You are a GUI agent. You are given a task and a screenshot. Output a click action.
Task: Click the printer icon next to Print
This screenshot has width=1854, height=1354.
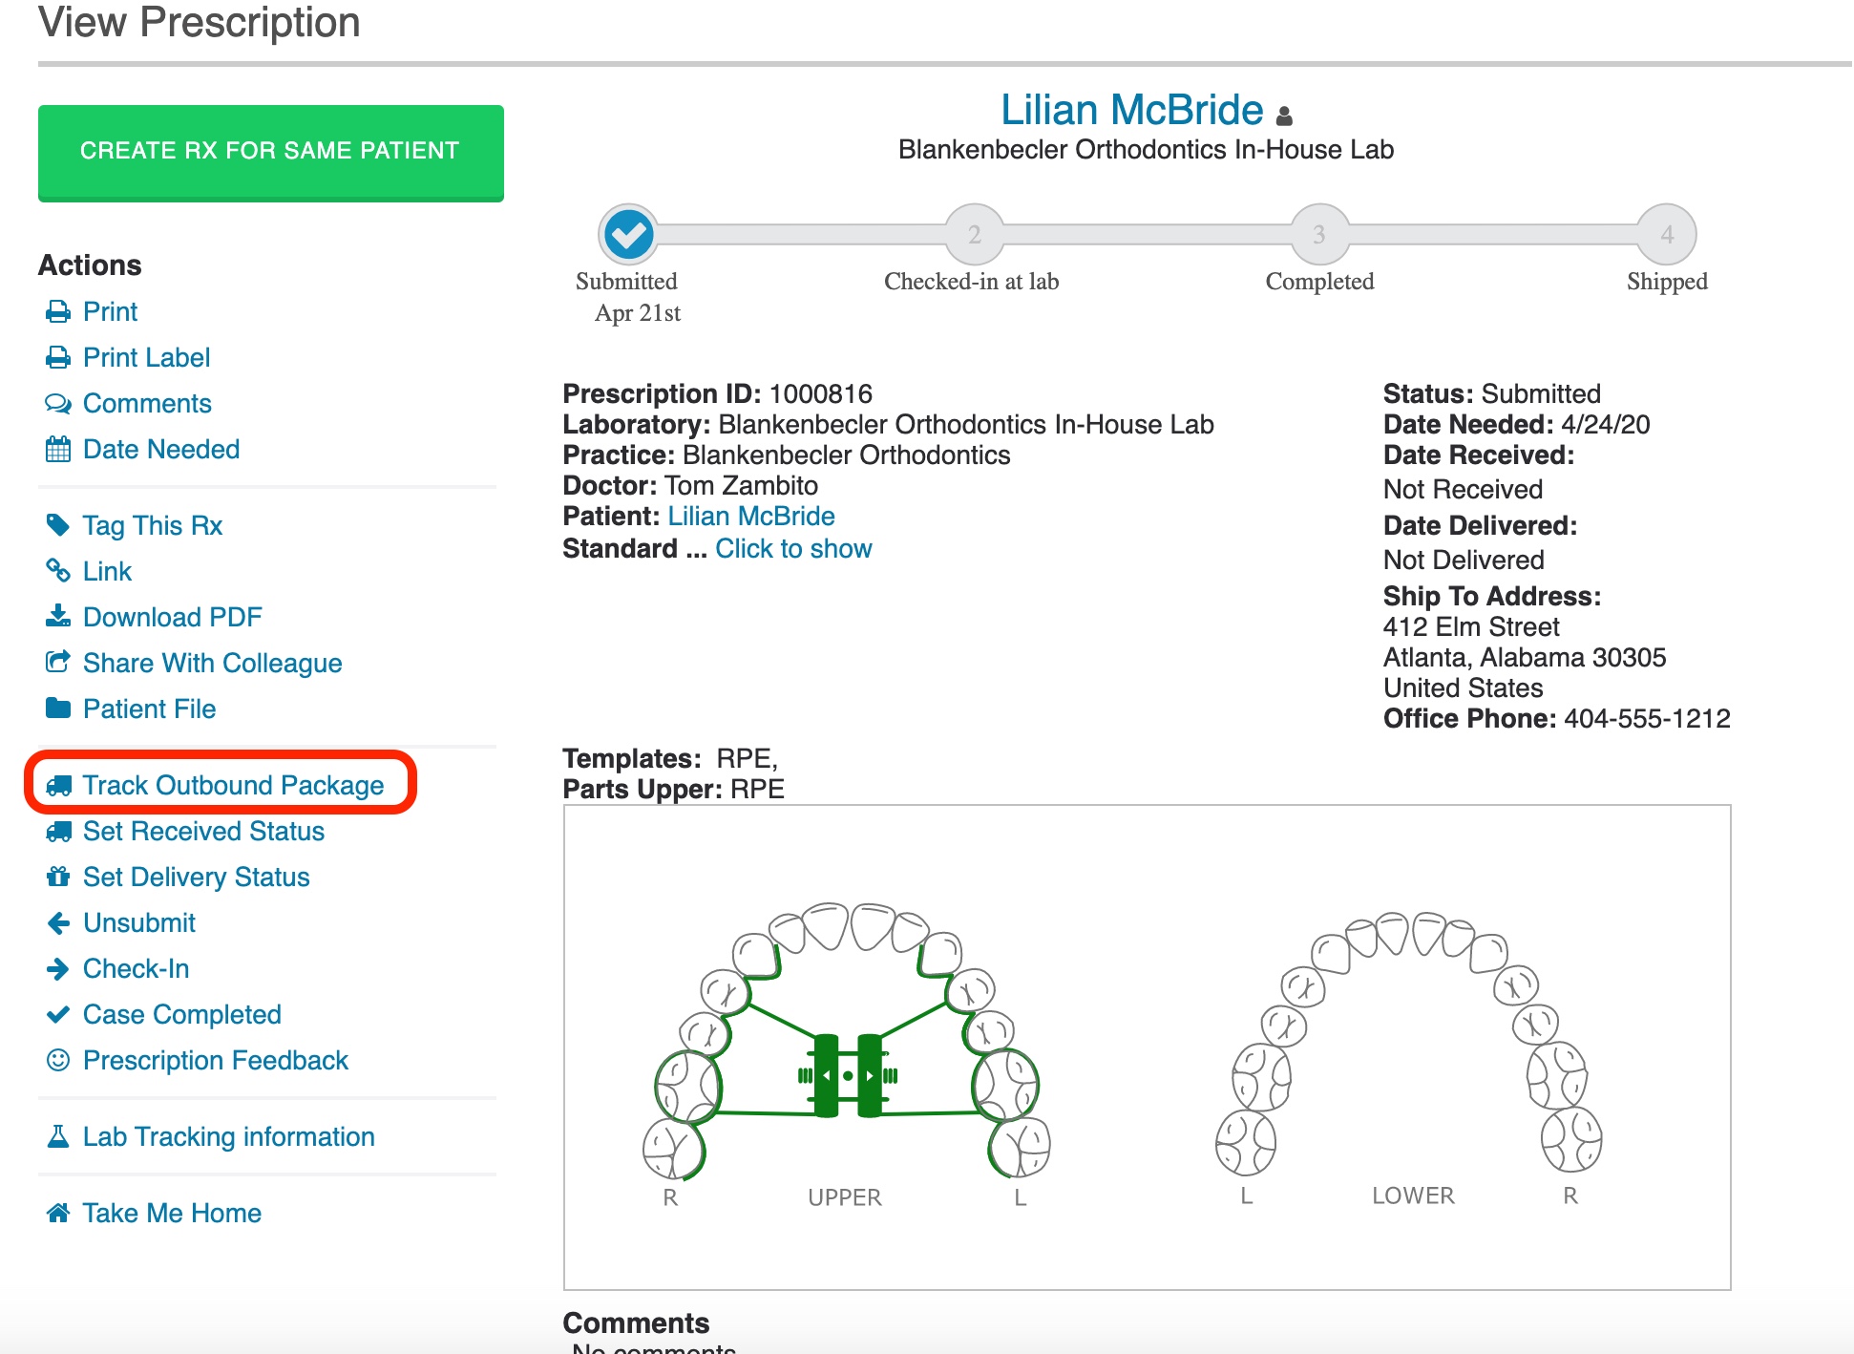pos(58,311)
